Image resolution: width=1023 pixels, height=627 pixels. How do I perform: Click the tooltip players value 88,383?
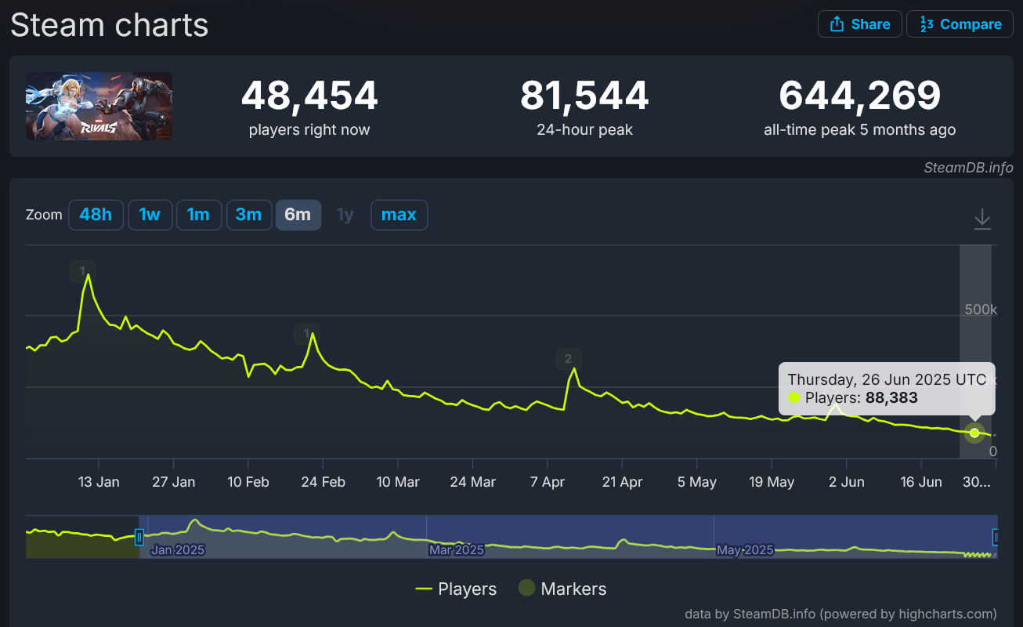click(891, 398)
